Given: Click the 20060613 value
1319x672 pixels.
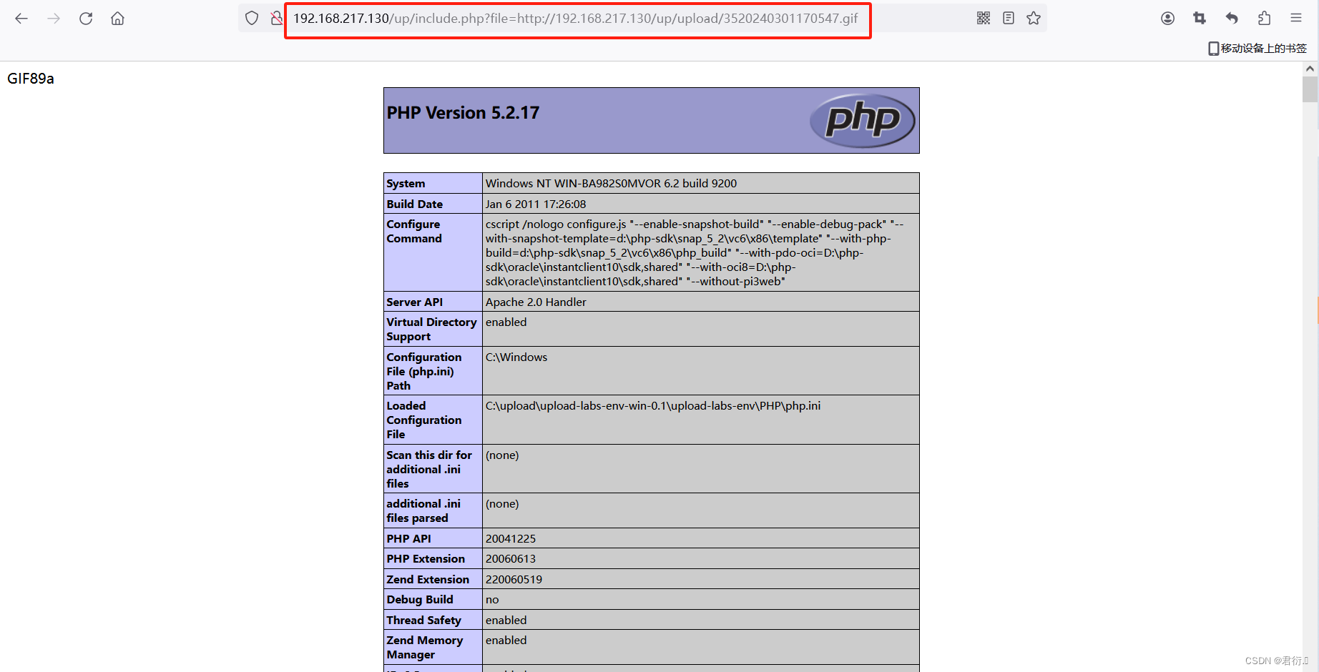Looking at the screenshot, I should [511, 559].
